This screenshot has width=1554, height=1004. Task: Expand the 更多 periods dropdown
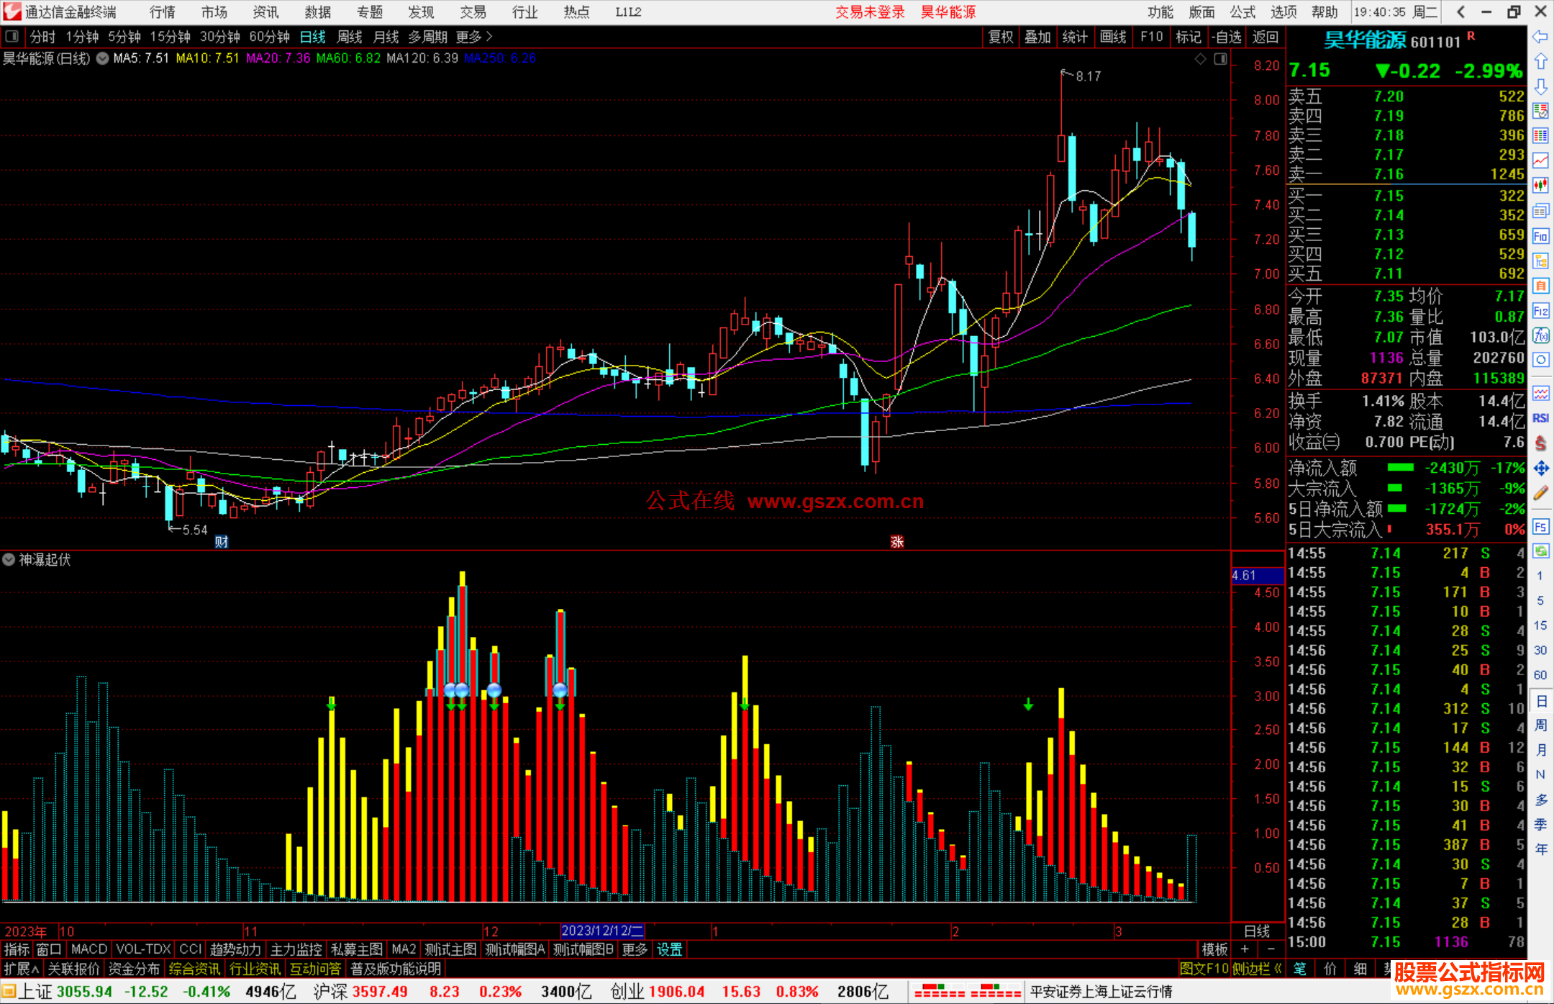click(x=473, y=37)
